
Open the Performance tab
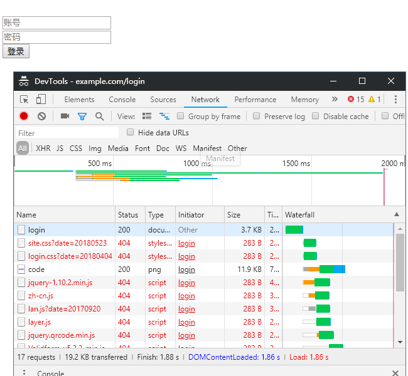[x=255, y=100]
